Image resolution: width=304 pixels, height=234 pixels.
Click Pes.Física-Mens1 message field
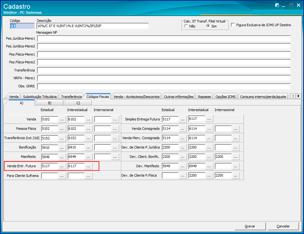(164, 54)
